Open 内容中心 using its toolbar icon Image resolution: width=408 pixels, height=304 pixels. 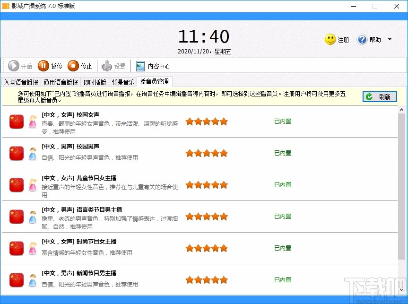tap(140, 66)
